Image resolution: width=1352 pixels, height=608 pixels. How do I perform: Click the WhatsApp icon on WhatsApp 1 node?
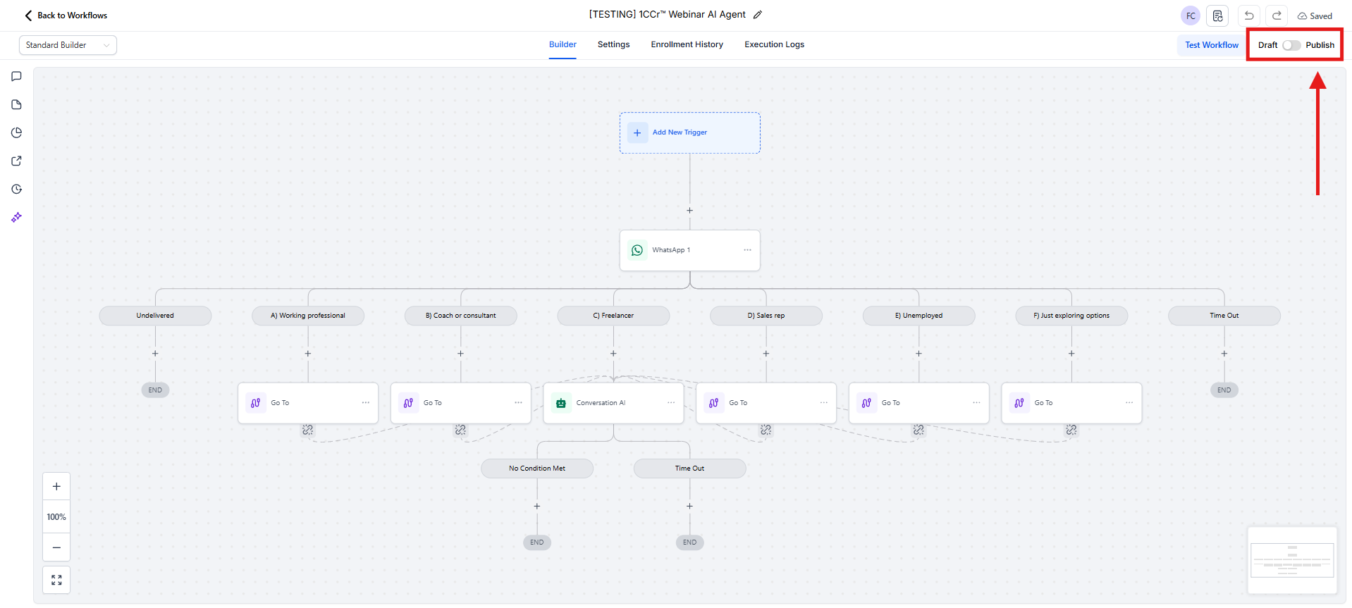637,250
